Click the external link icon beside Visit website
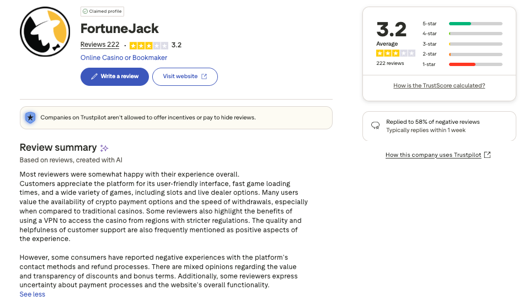Screen dimensions: 529x301 coord(204,76)
